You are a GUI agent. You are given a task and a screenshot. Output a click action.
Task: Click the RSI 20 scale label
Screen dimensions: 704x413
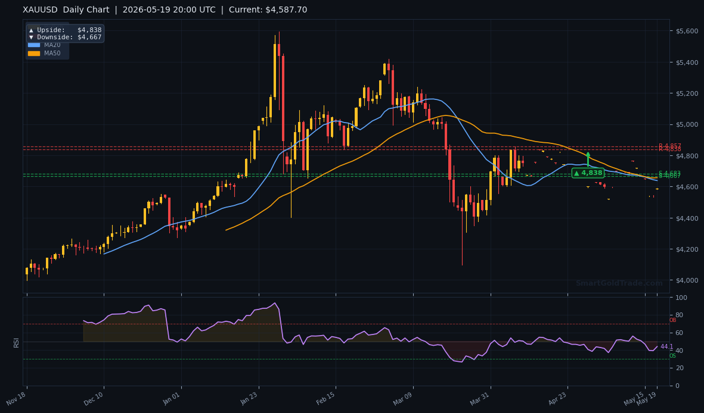point(680,368)
